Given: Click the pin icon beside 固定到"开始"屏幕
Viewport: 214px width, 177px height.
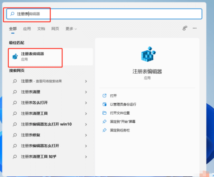Looking at the screenshot, I should click(x=104, y=122).
